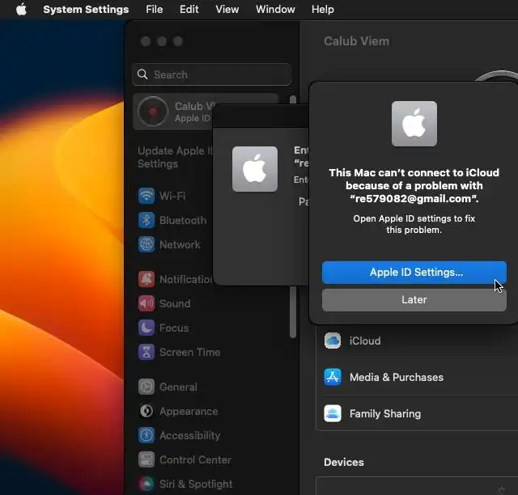Image resolution: width=518 pixels, height=495 pixels.
Task: Click the Search field in sidebar
Action: (211, 74)
